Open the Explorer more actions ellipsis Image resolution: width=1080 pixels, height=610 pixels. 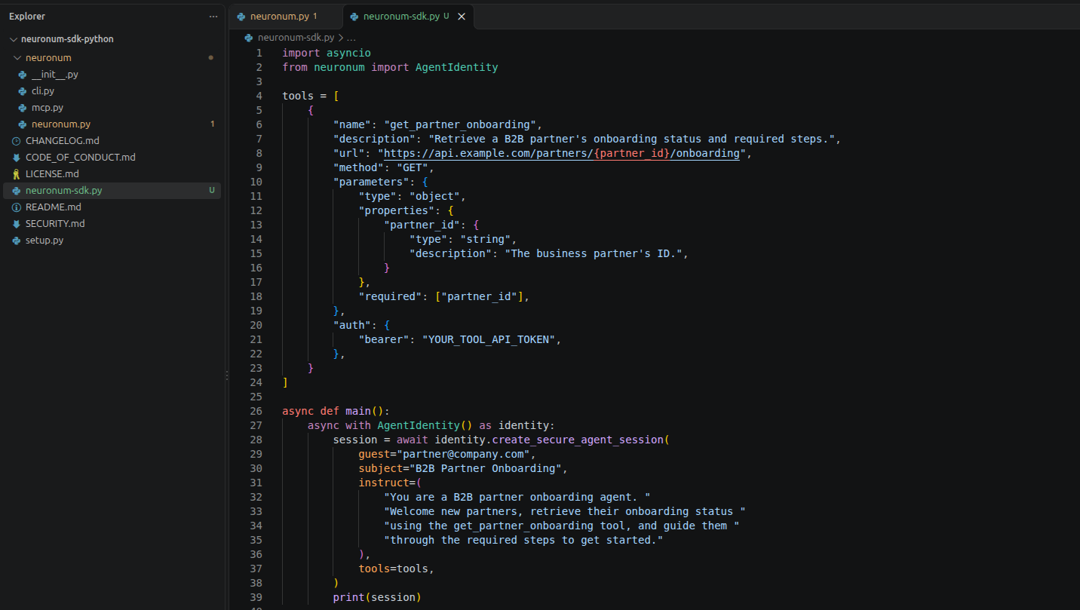[213, 16]
